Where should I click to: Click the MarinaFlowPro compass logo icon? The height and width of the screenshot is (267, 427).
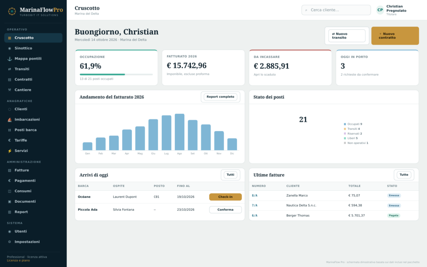point(12,11)
